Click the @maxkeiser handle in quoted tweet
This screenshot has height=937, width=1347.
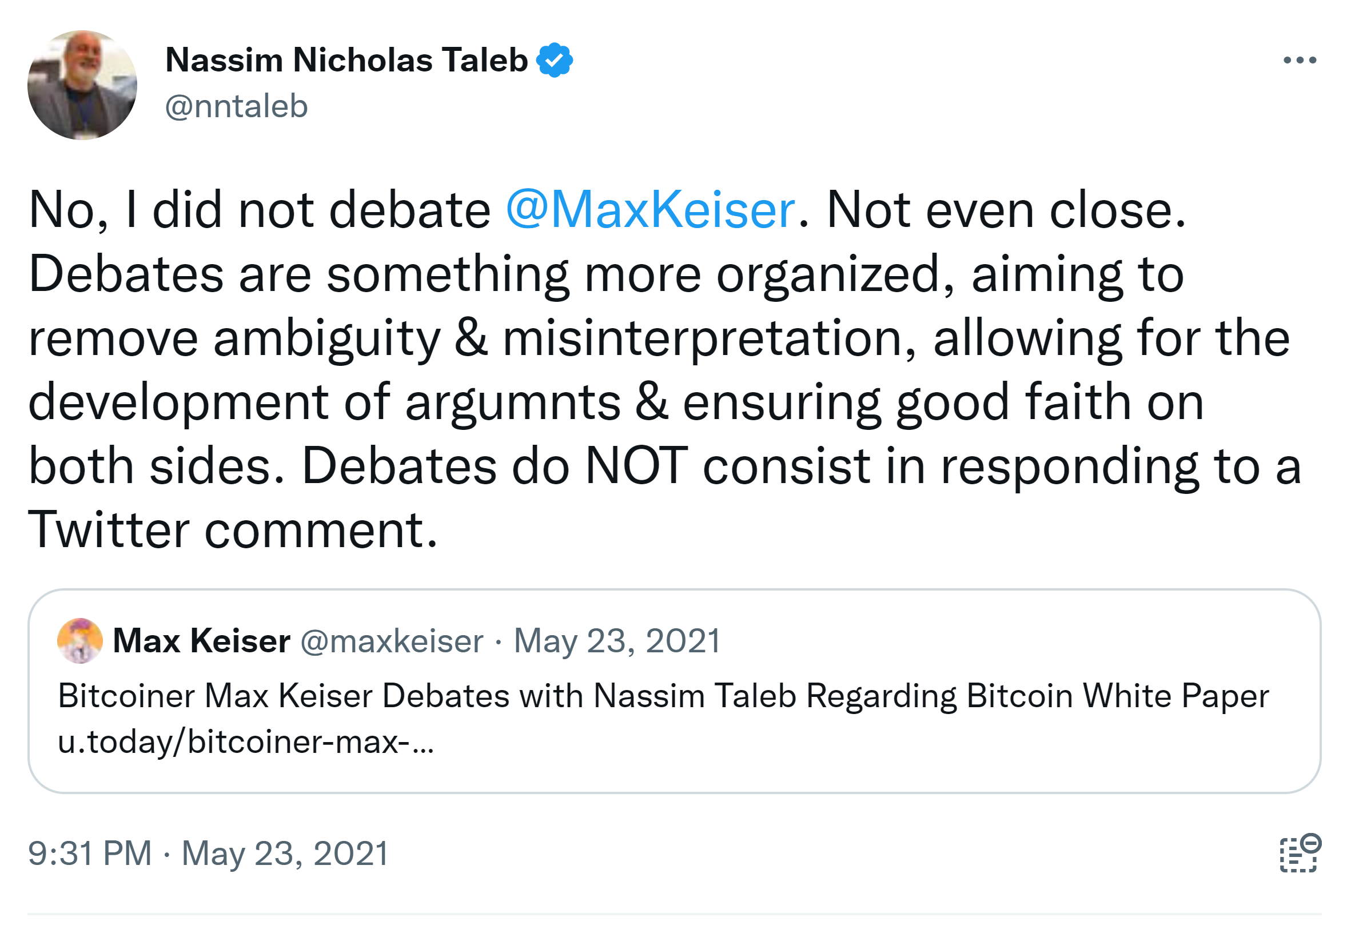392,641
